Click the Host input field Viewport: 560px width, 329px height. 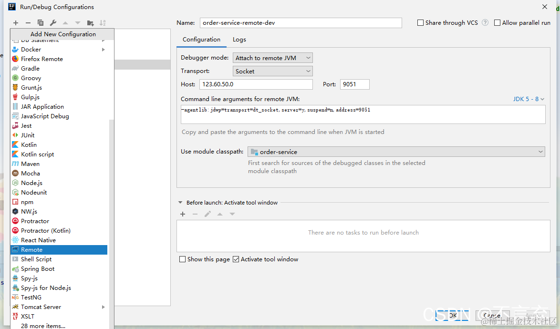256,84
